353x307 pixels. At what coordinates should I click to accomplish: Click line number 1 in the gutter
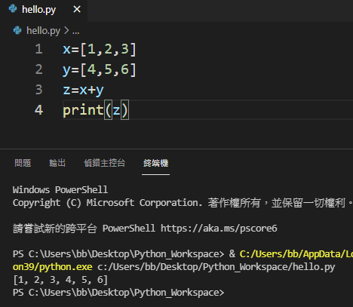(x=38, y=49)
